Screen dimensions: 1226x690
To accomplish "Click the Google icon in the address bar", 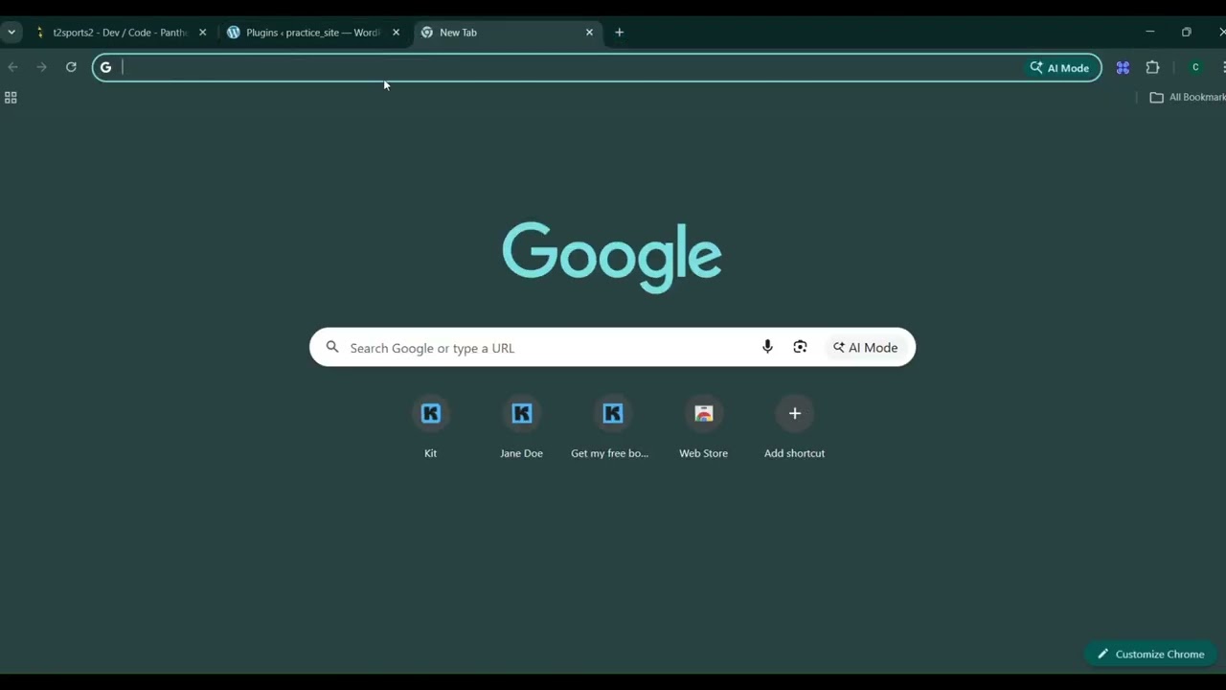I will [105, 67].
